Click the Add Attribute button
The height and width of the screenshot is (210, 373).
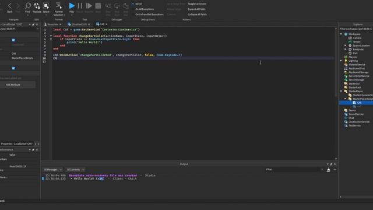click(13, 85)
